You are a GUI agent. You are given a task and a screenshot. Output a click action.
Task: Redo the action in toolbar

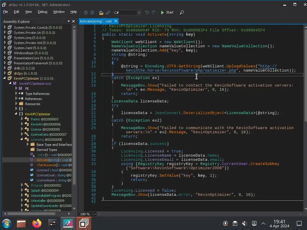[x=153, y=13]
